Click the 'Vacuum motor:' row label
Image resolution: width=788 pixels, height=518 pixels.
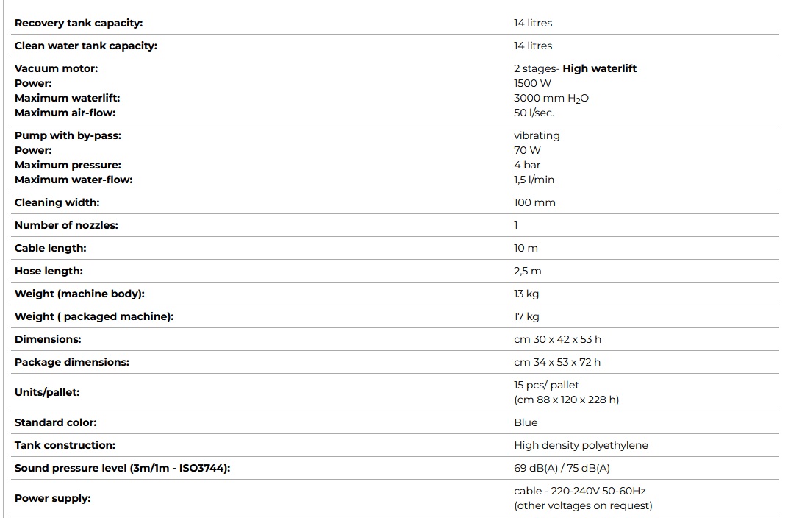pos(56,68)
